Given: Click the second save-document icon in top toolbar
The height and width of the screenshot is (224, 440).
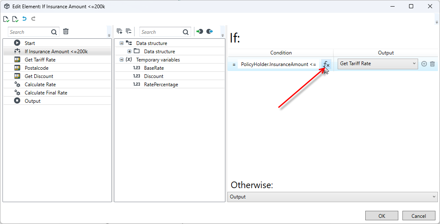Looking at the screenshot, I should (x=15, y=19).
